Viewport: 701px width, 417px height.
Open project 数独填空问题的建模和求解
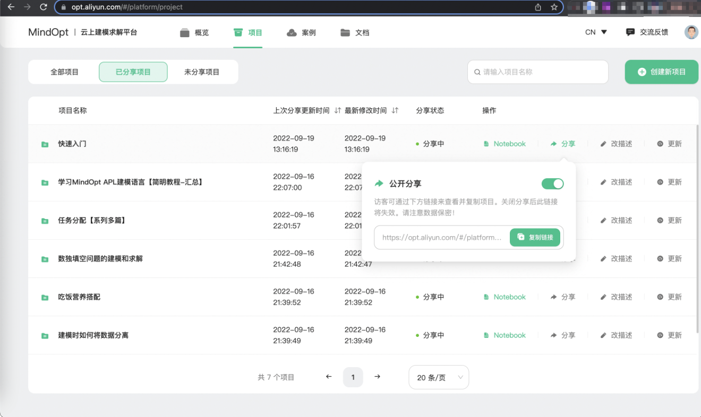pyautogui.click(x=100, y=258)
